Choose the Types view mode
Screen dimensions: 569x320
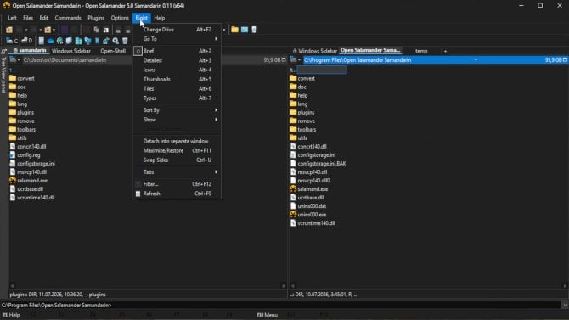pyautogui.click(x=177, y=98)
